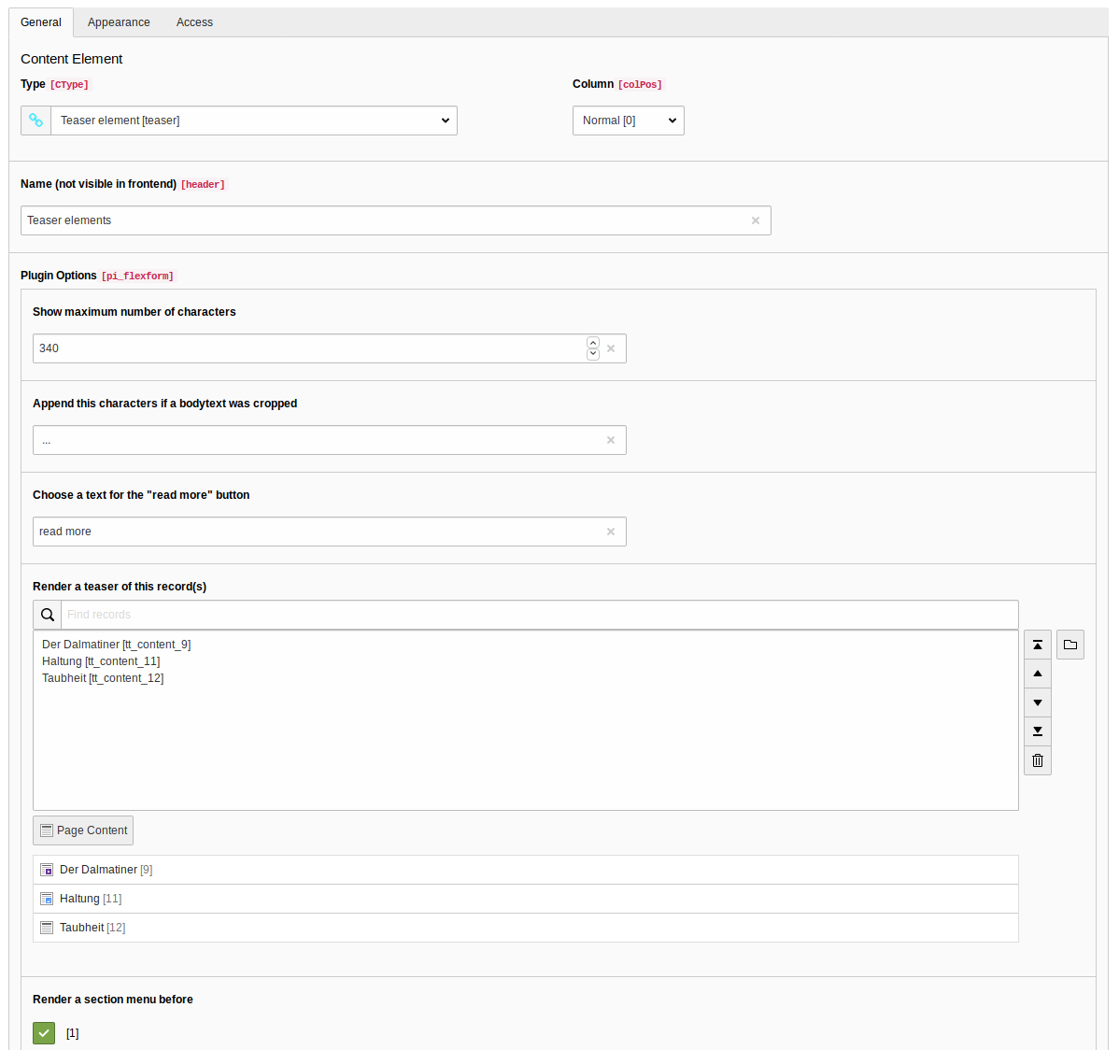This screenshot has height=1050, width=1119.
Task: Open the Access tab
Action: coord(194,22)
